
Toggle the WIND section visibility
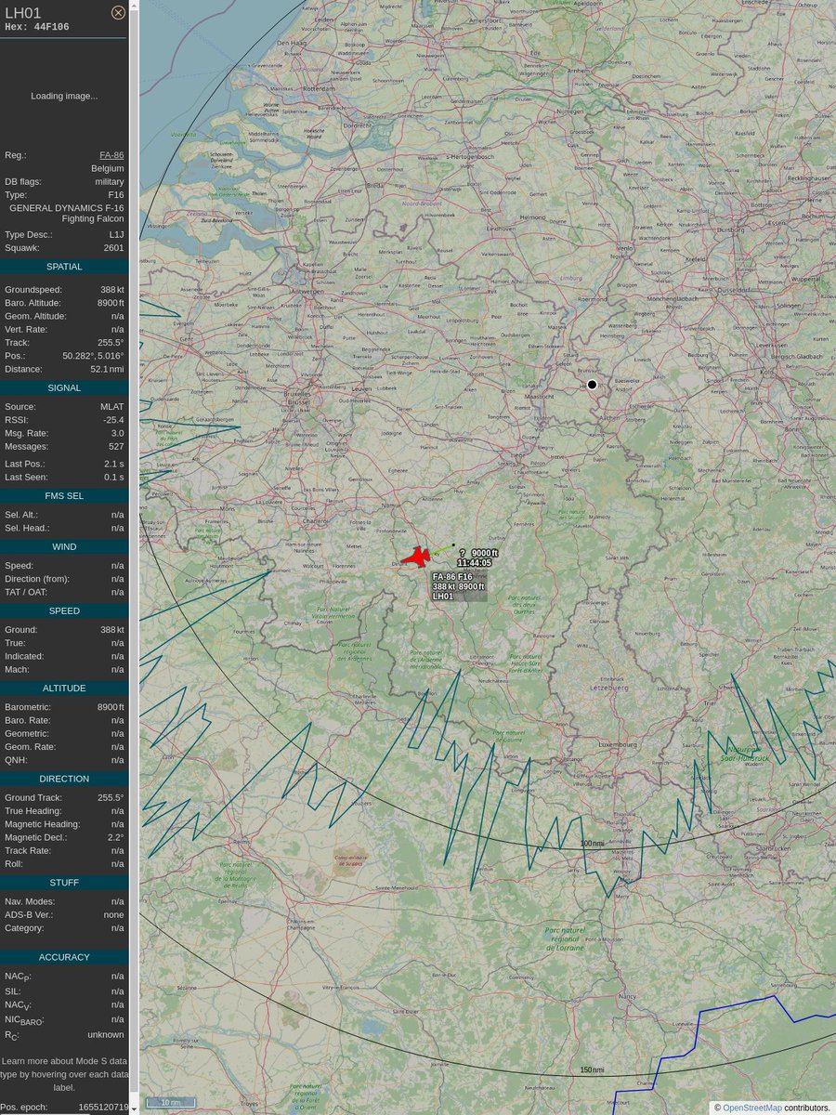click(x=62, y=546)
